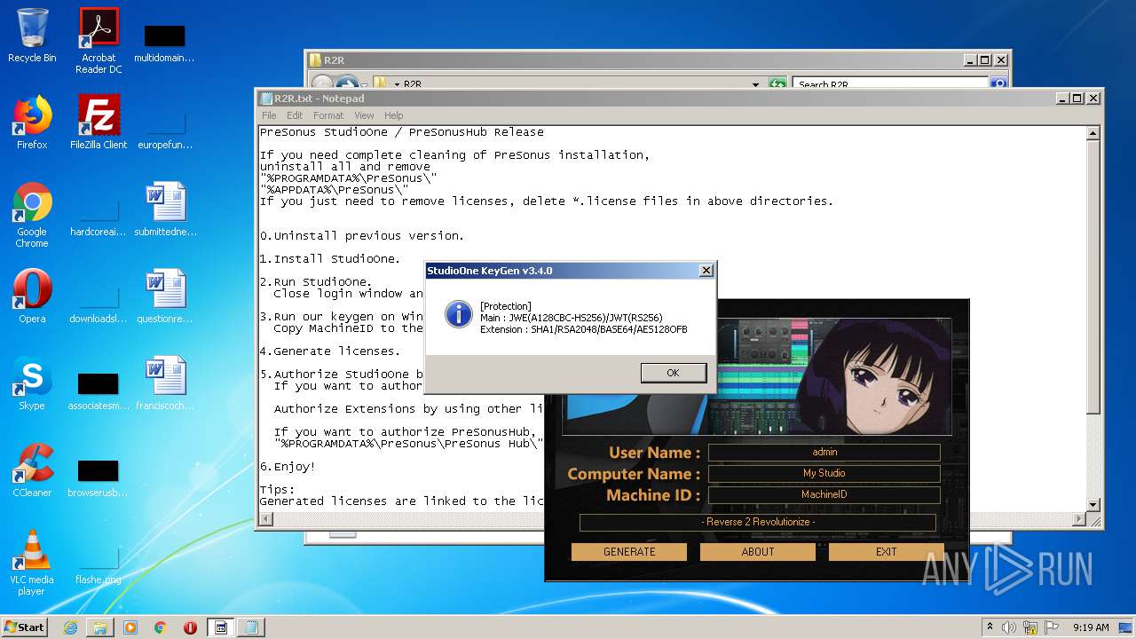Expand the R2R Explorer address bar history dropdown
Image resolution: width=1136 pixels, height=639 pixels.
(755, 84)
